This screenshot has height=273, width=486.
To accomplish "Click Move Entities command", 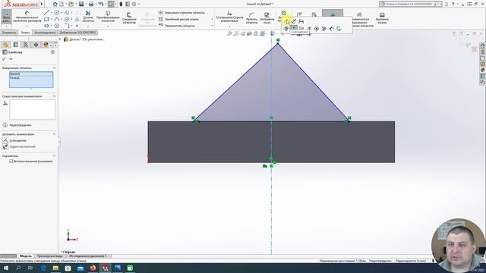I will point(177,26).
